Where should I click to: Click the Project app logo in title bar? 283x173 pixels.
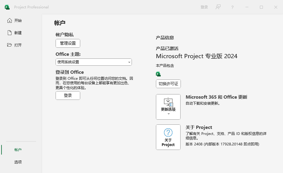[7, 7]
